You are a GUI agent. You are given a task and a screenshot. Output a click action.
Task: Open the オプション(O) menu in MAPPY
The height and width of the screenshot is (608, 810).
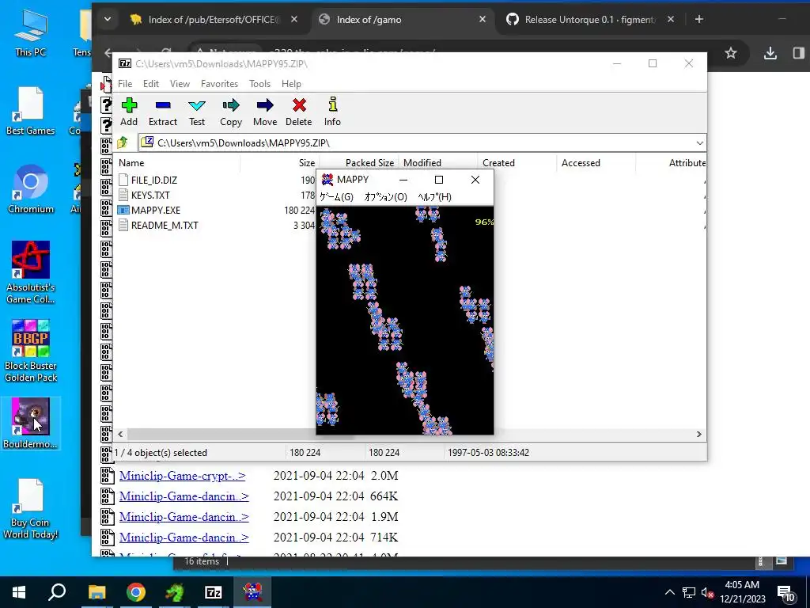[386, 197]
